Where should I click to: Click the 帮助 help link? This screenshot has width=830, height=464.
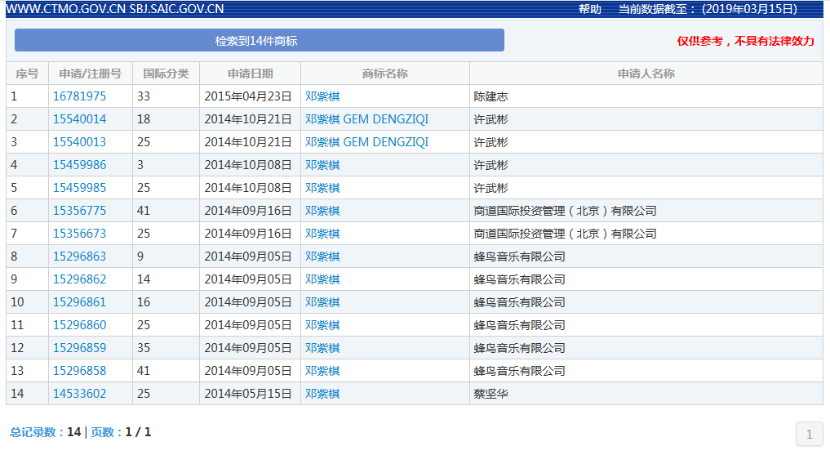tap(589, 9)
